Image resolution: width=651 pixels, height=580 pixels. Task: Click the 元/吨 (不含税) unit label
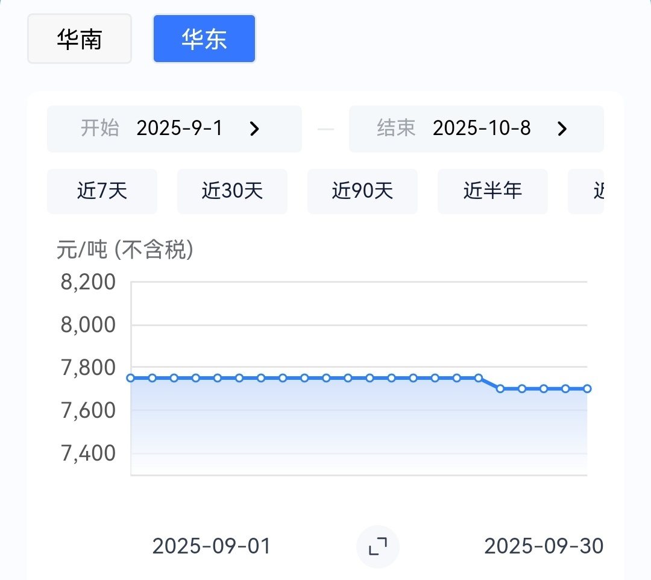pos(125,250)
